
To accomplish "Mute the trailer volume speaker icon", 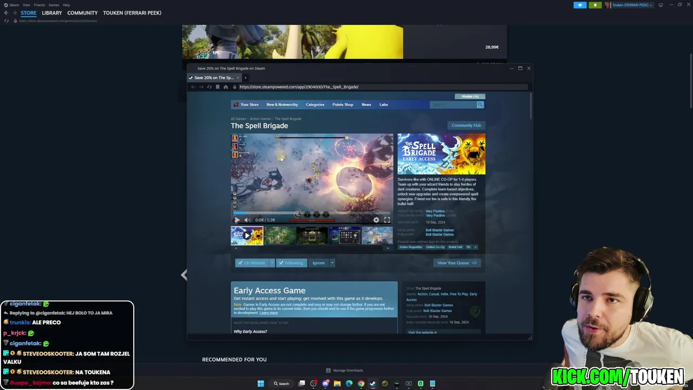I will (x=247, y=220).
